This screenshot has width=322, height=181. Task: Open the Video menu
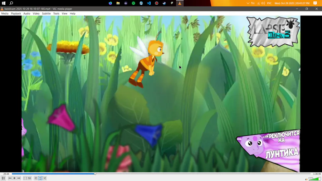(36, 14)
